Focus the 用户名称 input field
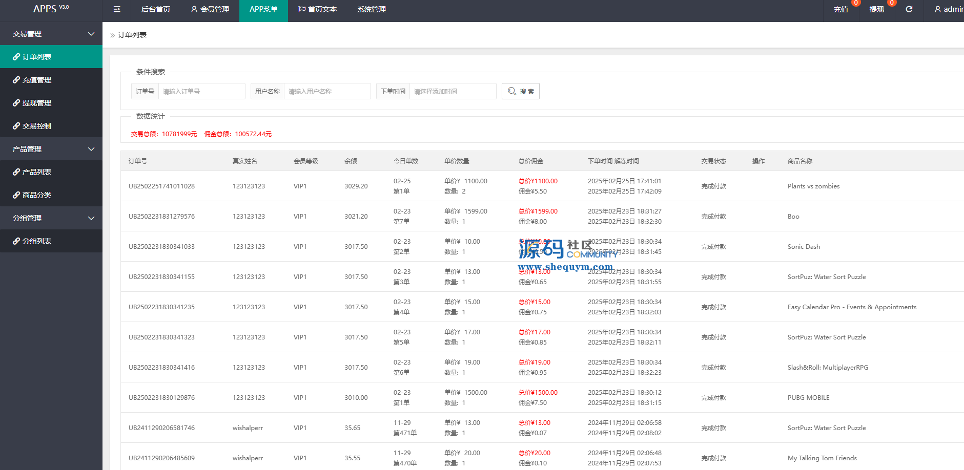This screenshot has width=964, height=470. coord(327,91)
